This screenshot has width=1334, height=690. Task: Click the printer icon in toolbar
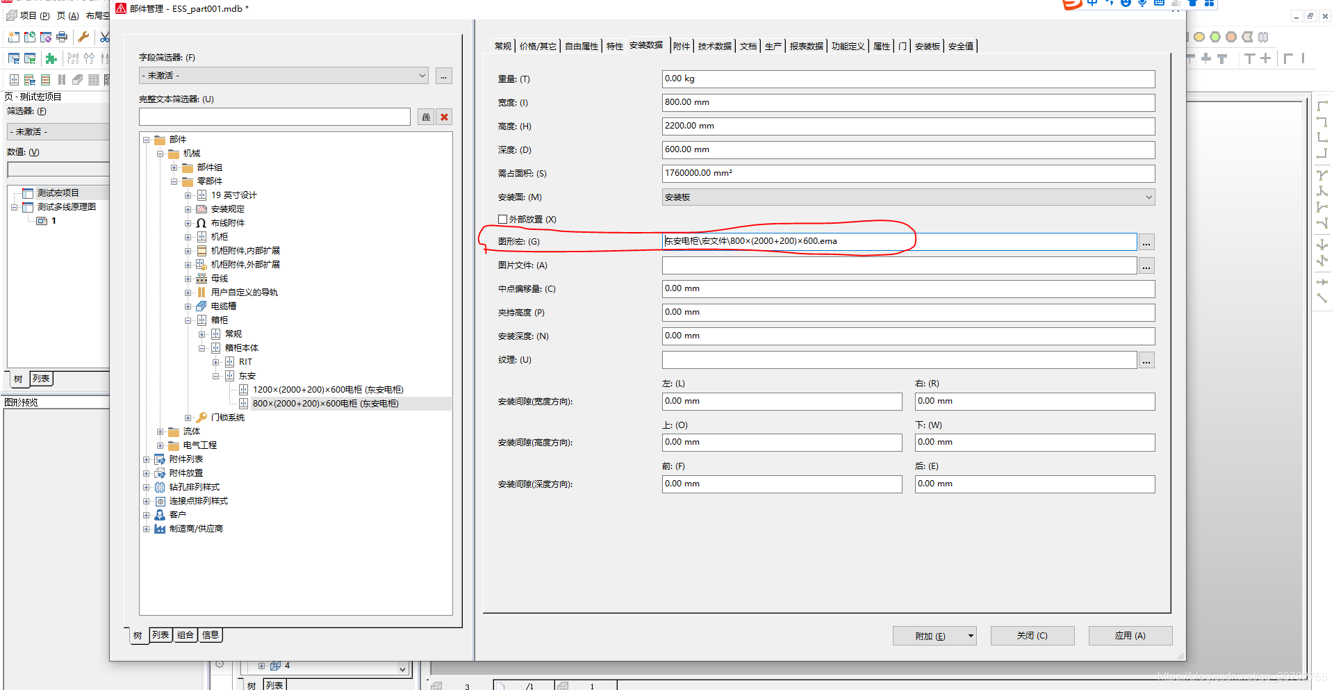point(63,37)
